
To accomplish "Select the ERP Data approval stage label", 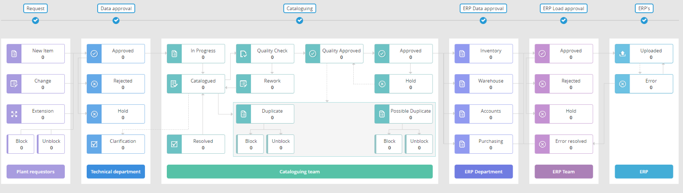I will tap(483, 8).
